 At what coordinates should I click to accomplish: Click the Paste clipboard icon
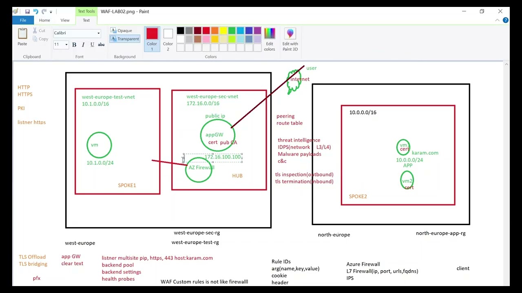pos(22,33)
